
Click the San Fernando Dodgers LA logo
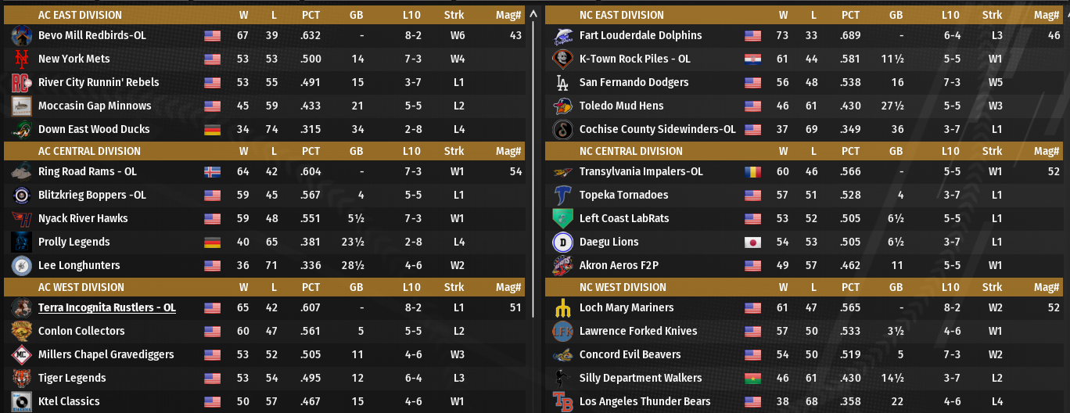point(562,82)
